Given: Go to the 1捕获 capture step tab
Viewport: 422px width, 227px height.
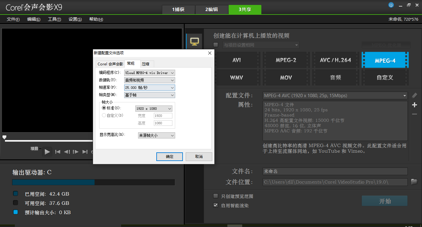Looking at the screenshot, I should pos(179,10).
